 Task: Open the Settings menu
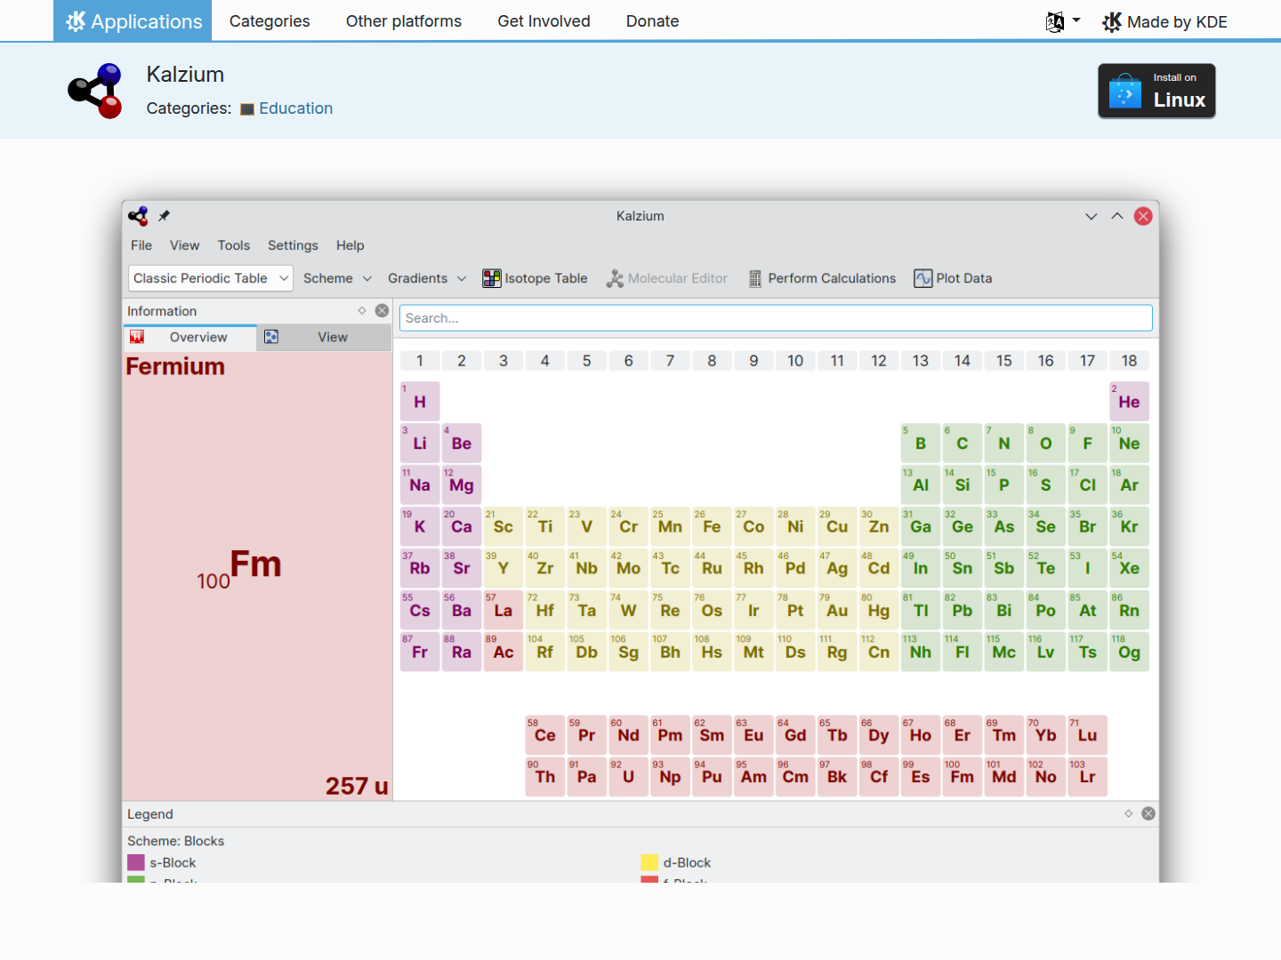pos(293,245)
